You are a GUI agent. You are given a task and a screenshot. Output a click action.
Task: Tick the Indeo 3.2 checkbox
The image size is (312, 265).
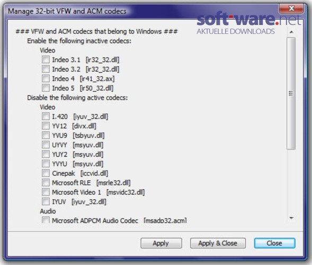(x=46, y=69)
